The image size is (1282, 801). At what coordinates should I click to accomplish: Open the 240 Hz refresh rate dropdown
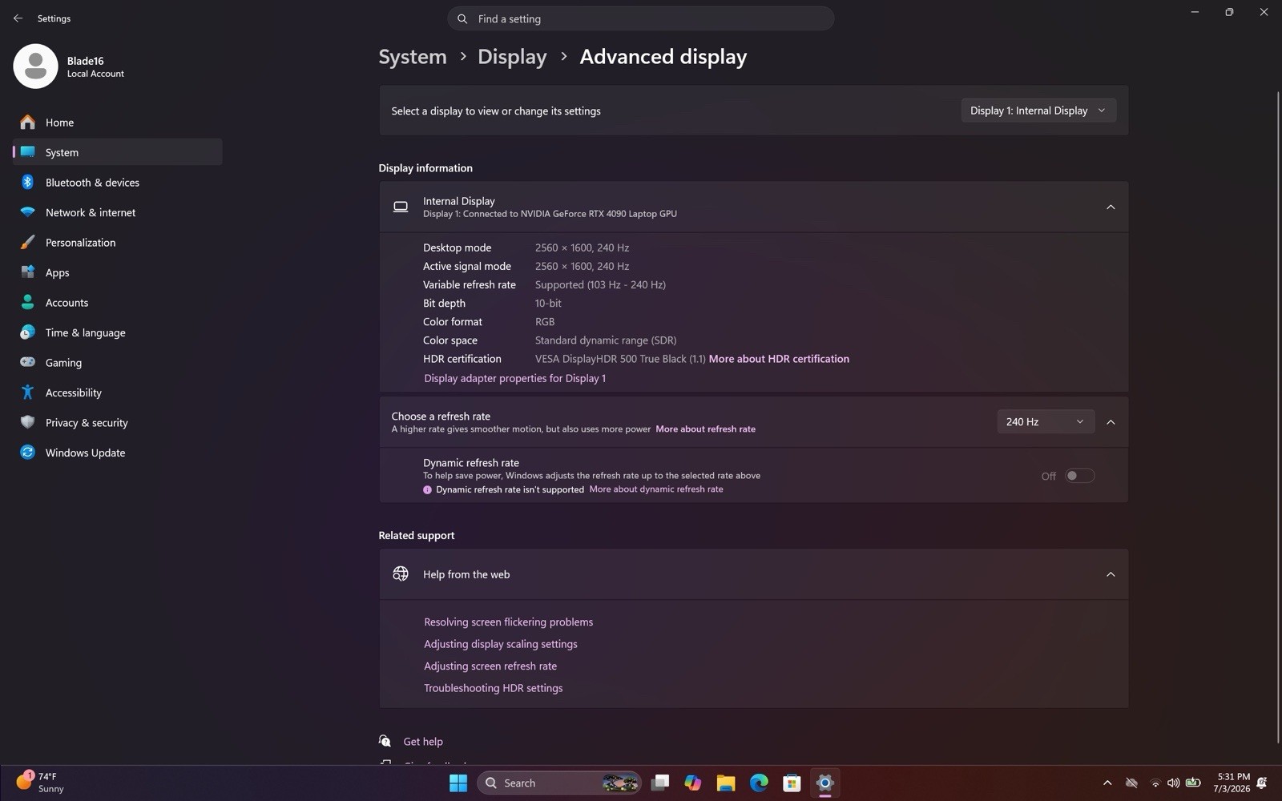pos(1045,421)
